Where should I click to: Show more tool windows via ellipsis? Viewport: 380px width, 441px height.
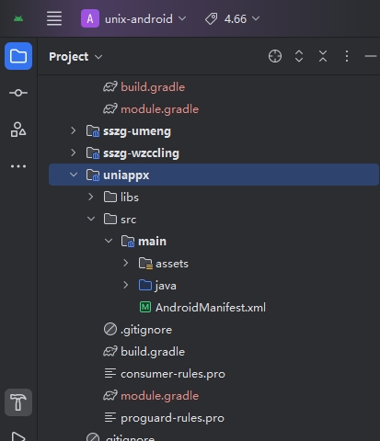pos(18,166)
